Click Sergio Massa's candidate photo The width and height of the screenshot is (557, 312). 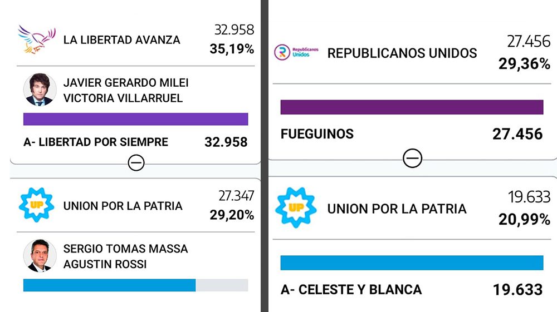[x=40, y=255]
